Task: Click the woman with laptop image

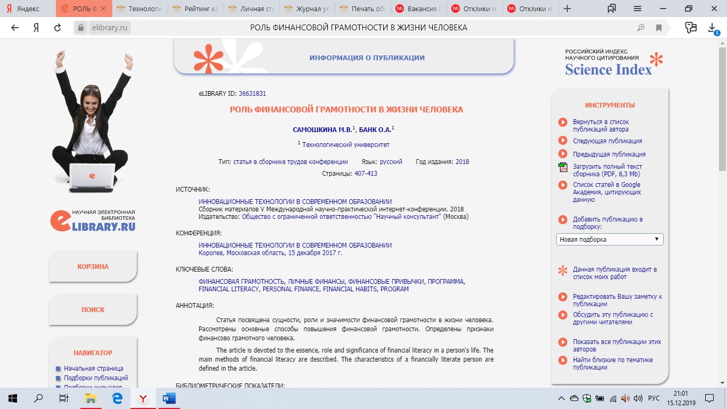Action: (x=92, y=121)
